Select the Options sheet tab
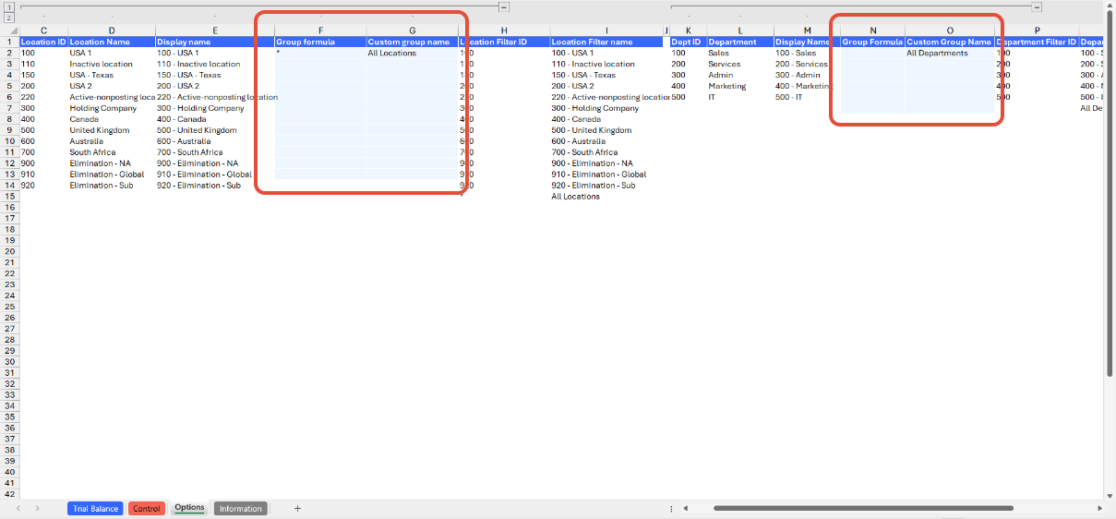This screenshot has height=519, width=1116. [x=189, y=508]
